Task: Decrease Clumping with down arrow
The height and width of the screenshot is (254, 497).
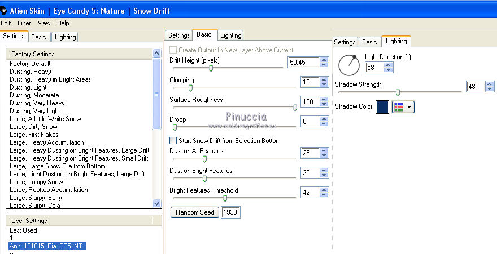Action: 324,84
